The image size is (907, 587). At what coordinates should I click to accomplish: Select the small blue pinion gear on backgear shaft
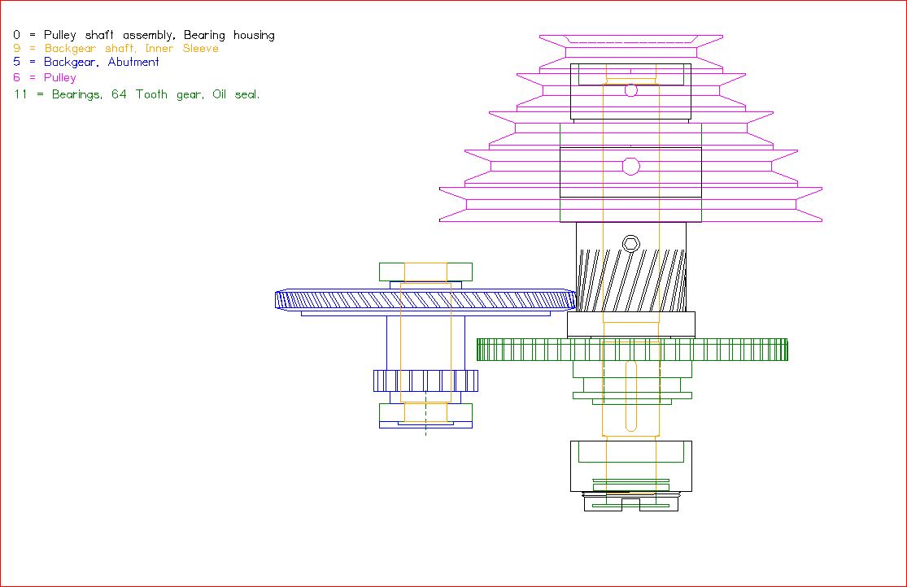tap(425, 380)
